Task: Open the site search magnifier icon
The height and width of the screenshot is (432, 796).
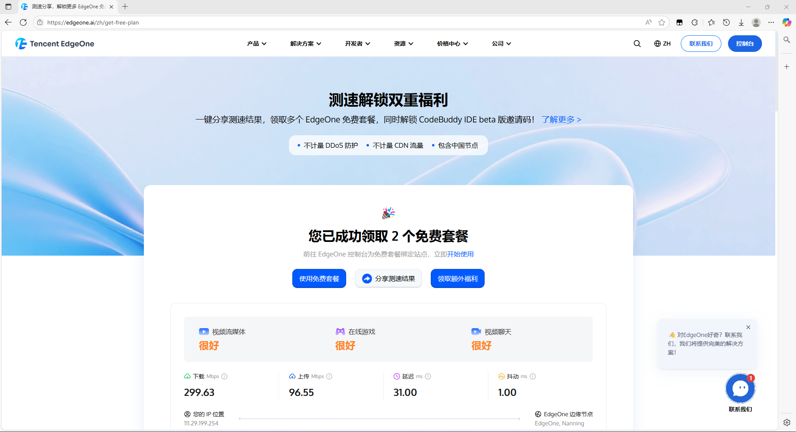Action: coord(637,44)
